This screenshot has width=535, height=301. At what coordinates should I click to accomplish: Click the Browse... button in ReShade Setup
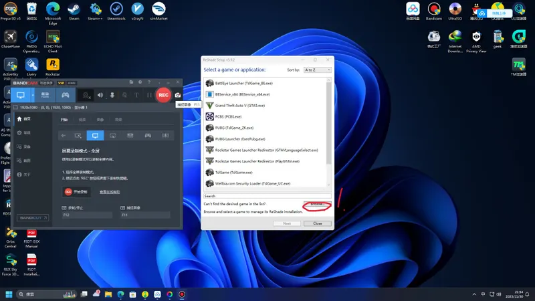317,203
